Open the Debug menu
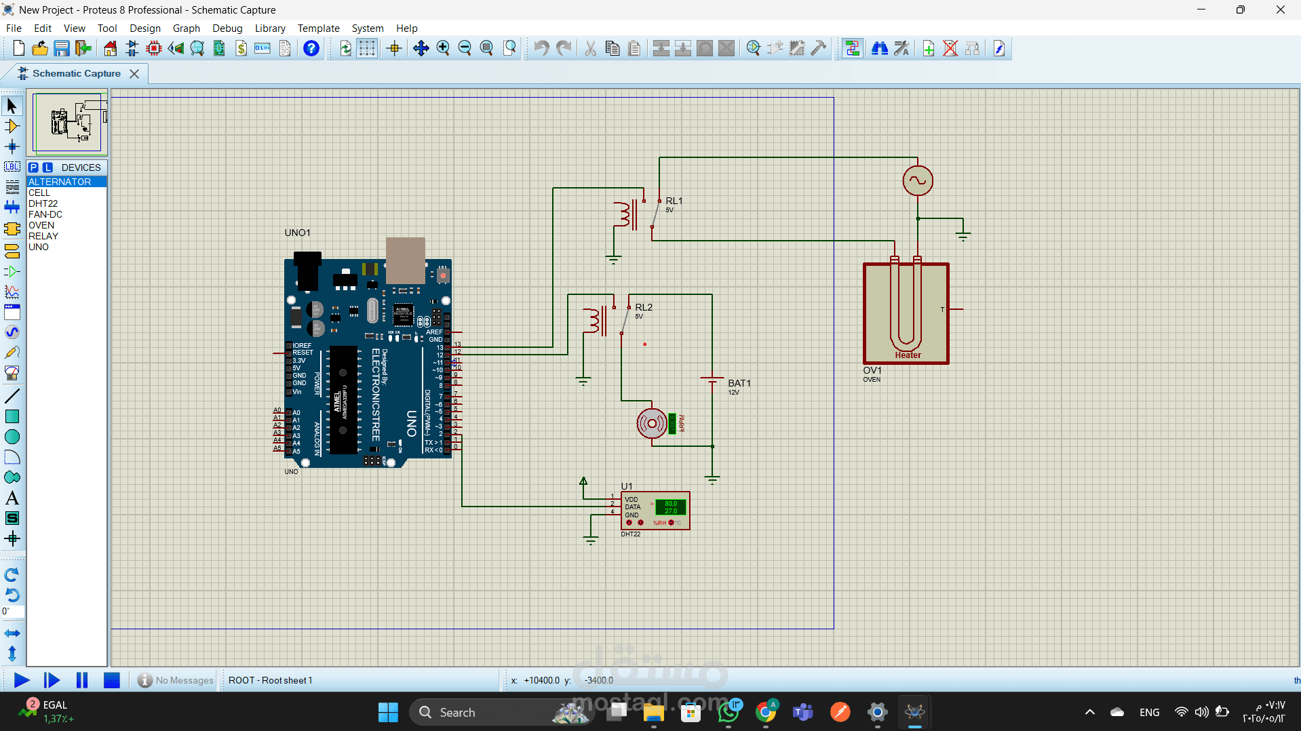Image resolution: width=1301 pixels, height=731 pixels. 227,28
